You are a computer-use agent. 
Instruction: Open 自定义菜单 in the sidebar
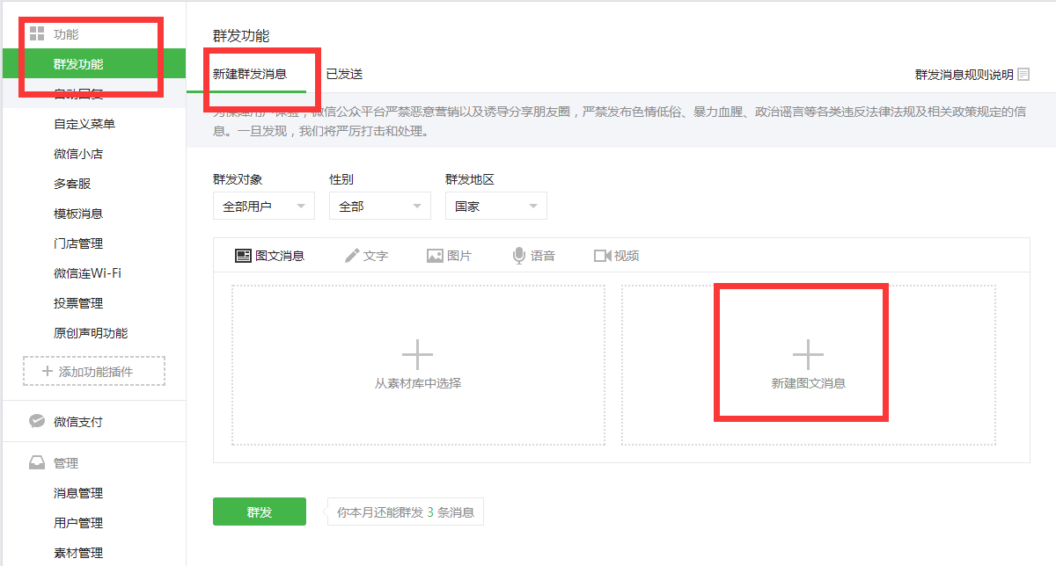click(84, 124)
